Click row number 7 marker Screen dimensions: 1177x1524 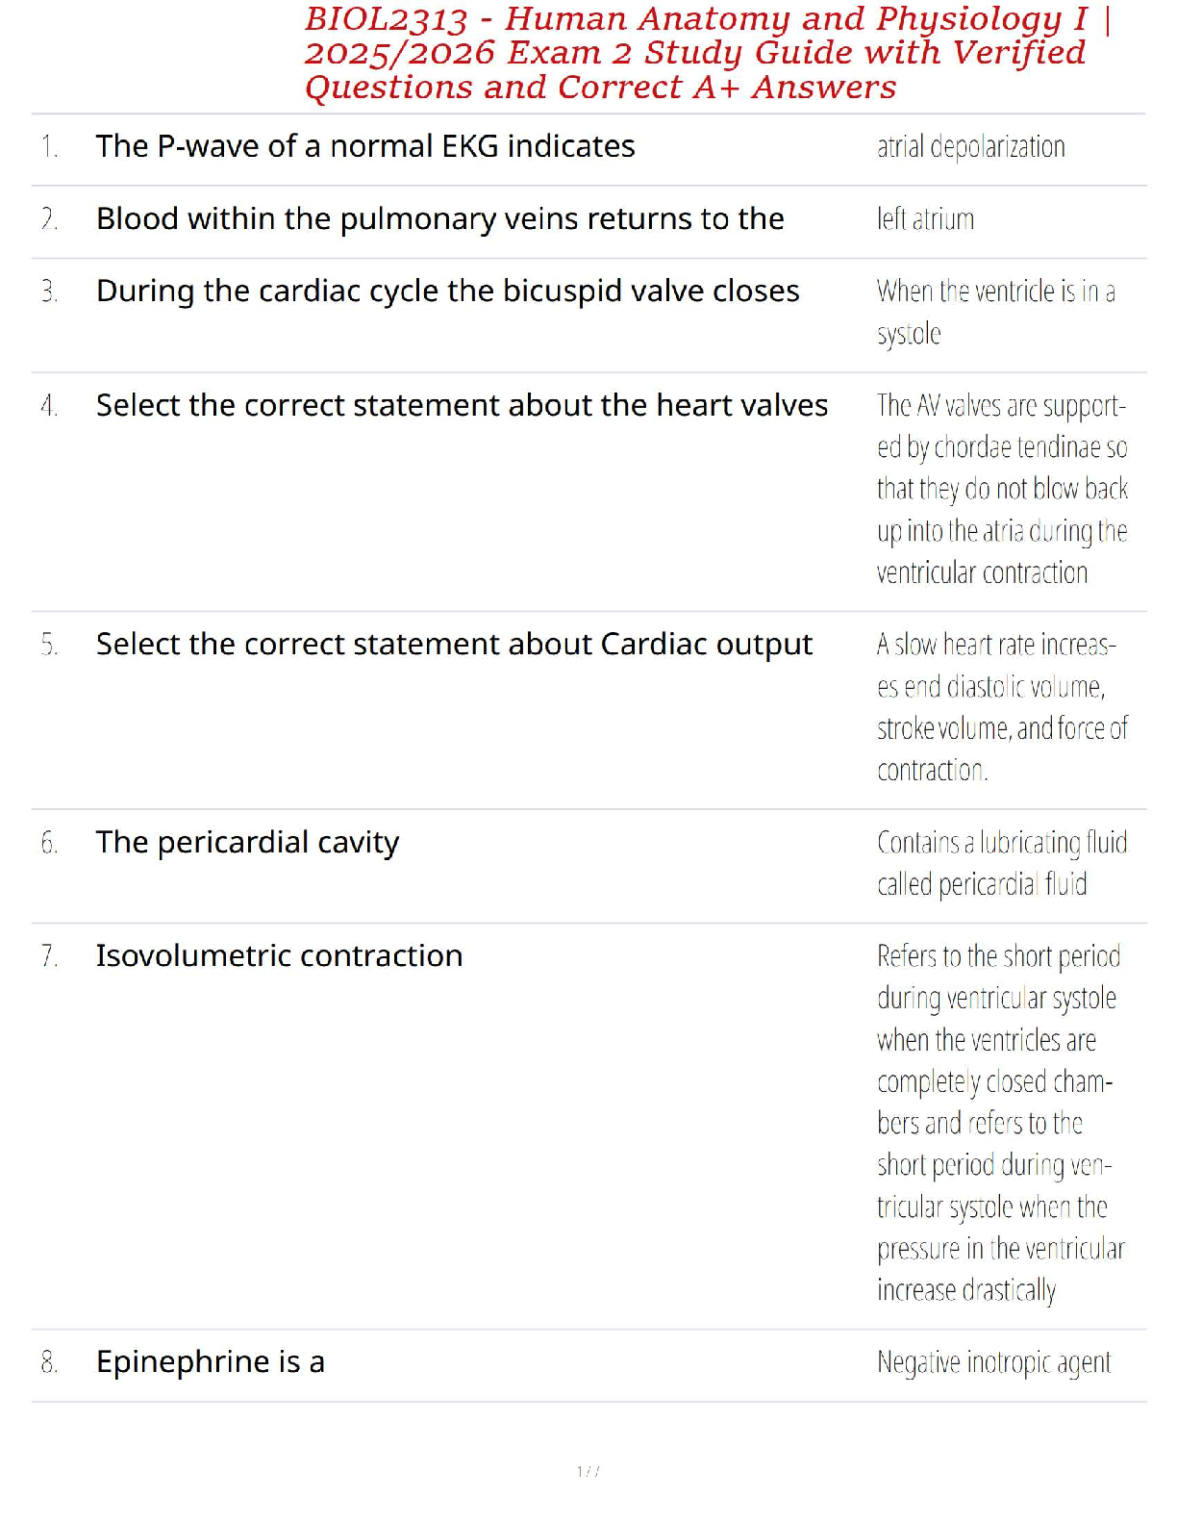coord(49,956)
